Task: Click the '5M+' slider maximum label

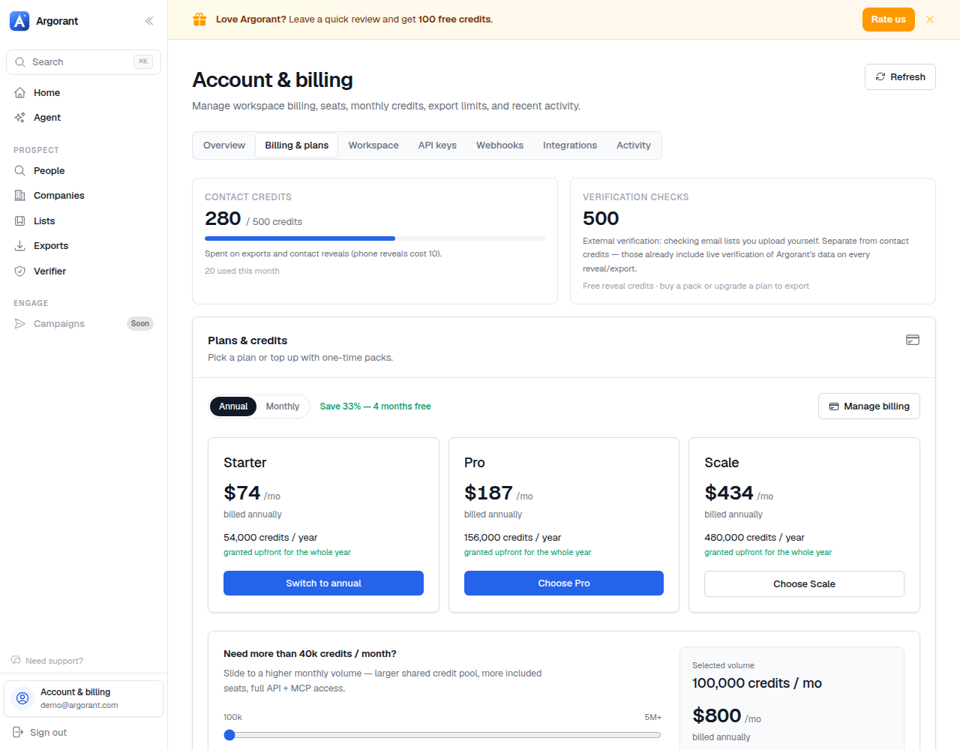Action: (x=652, y=718)
